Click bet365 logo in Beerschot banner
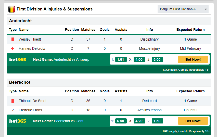The width and height of the screenshot is (217, 137). pos(18,121)
